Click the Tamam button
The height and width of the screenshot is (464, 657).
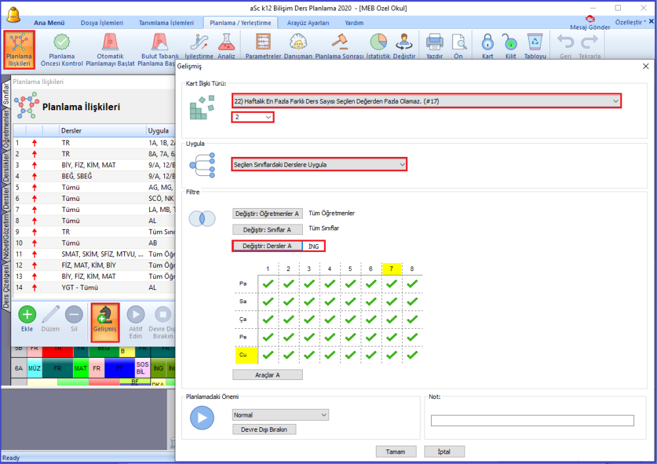tap(396, 452)
